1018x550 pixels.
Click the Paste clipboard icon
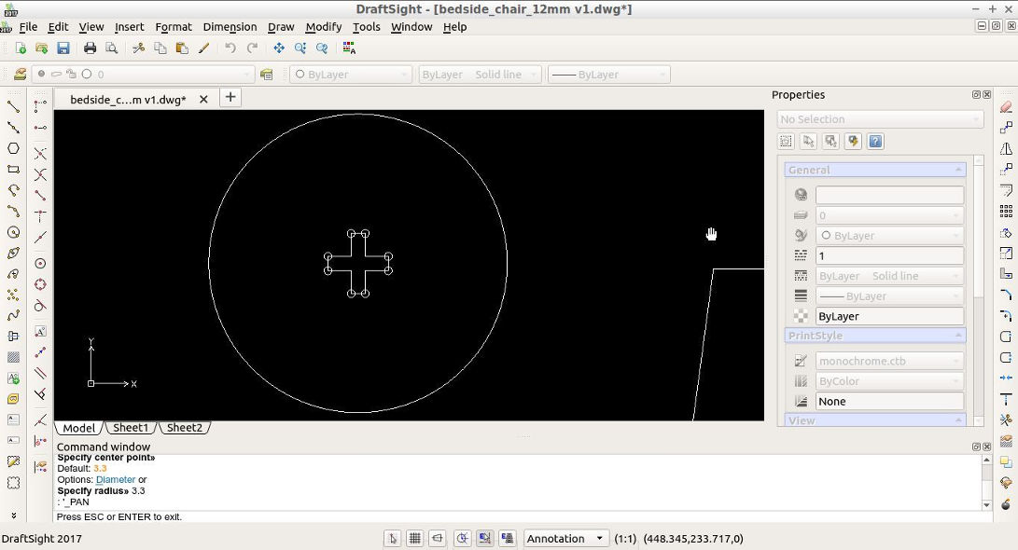point(182,48)
